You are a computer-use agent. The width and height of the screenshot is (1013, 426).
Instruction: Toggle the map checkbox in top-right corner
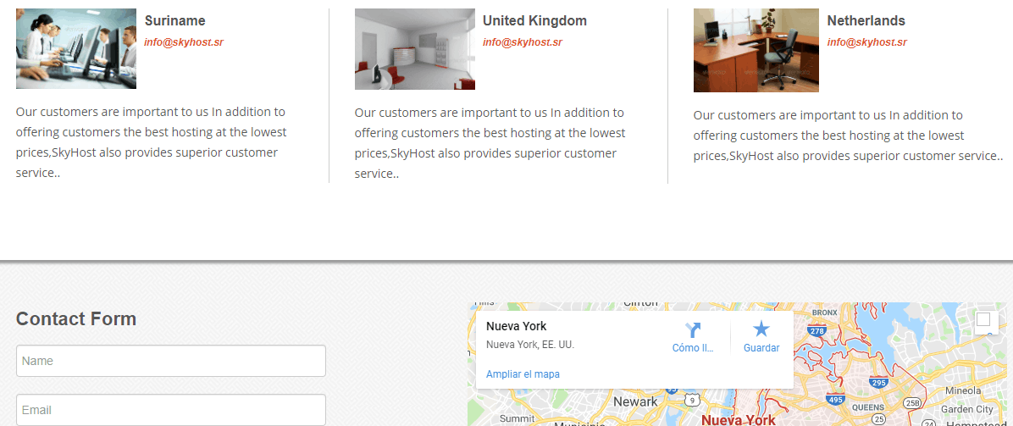pyautogui.click(x=983, y=319)
